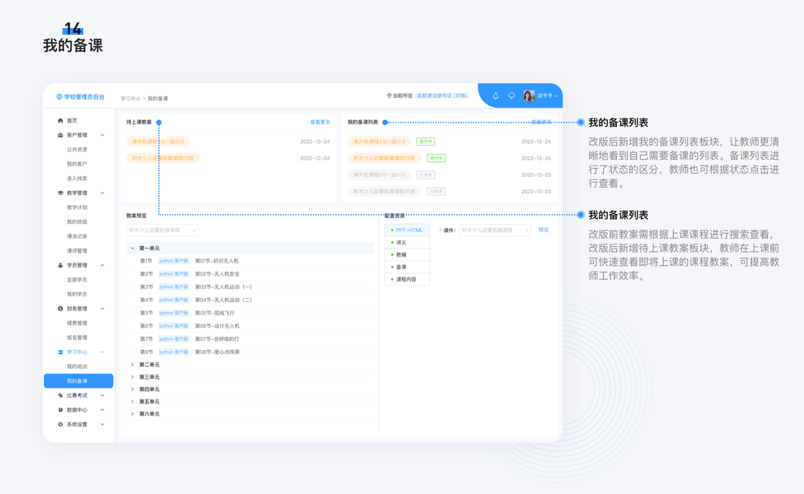The height and width of the screenshot is (494, 804).
Task: Click the 数据中心 pie chart icon
Action: coord(60,410)
